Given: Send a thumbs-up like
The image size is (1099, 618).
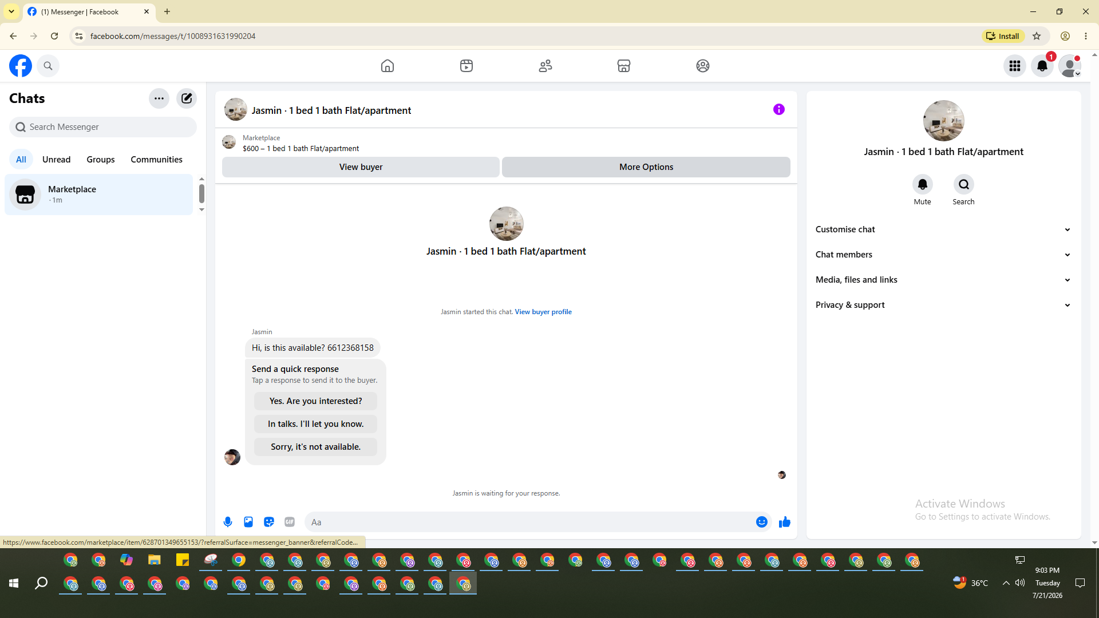Looking at the screenshot, I should coord(785,522).
